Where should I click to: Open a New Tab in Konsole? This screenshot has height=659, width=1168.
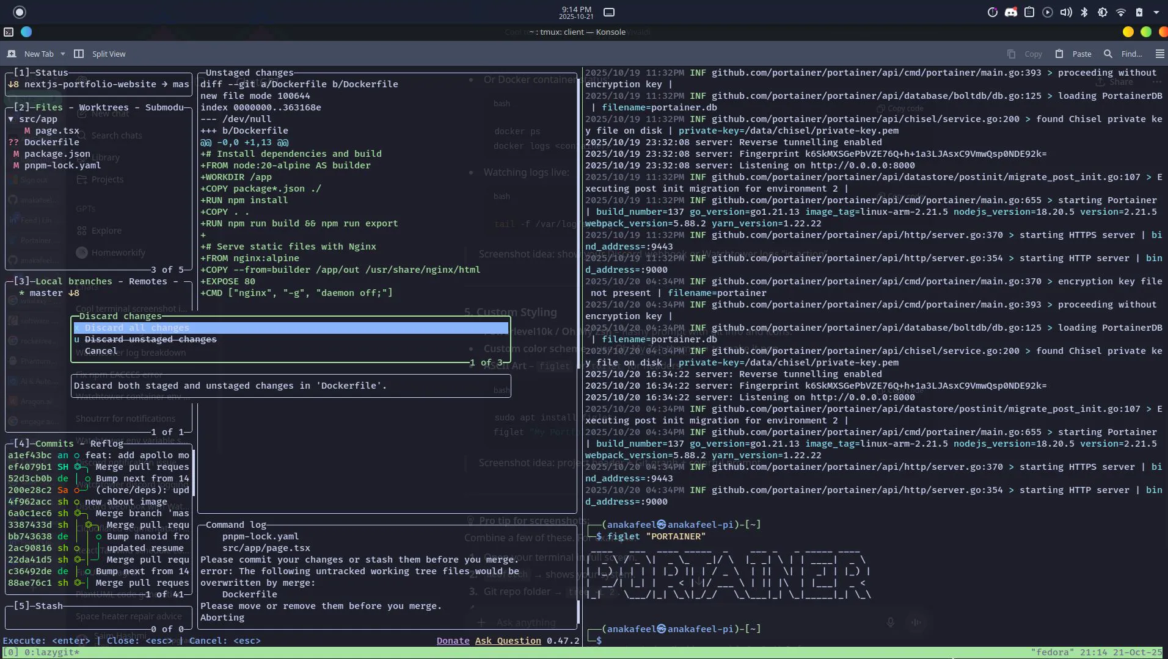tap(31, 54)
